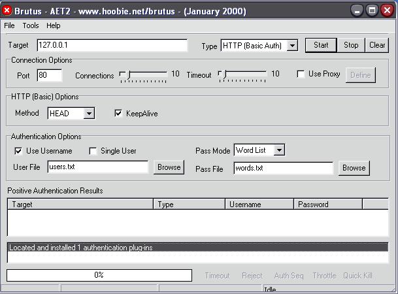Select the 'Located and installed 1 authentication plug-ins' line
The image size is (398, 294).
click(x=198, y=248)
